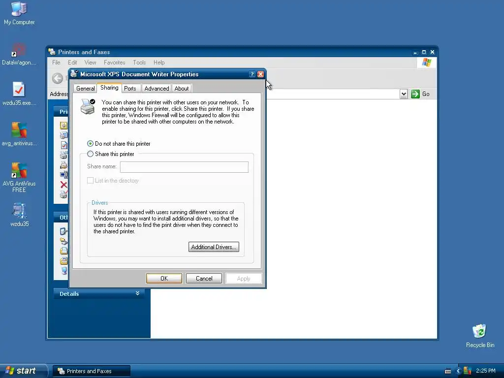
Task: Click the Help question mark in the Properties title bar
Action: [252, 74]
